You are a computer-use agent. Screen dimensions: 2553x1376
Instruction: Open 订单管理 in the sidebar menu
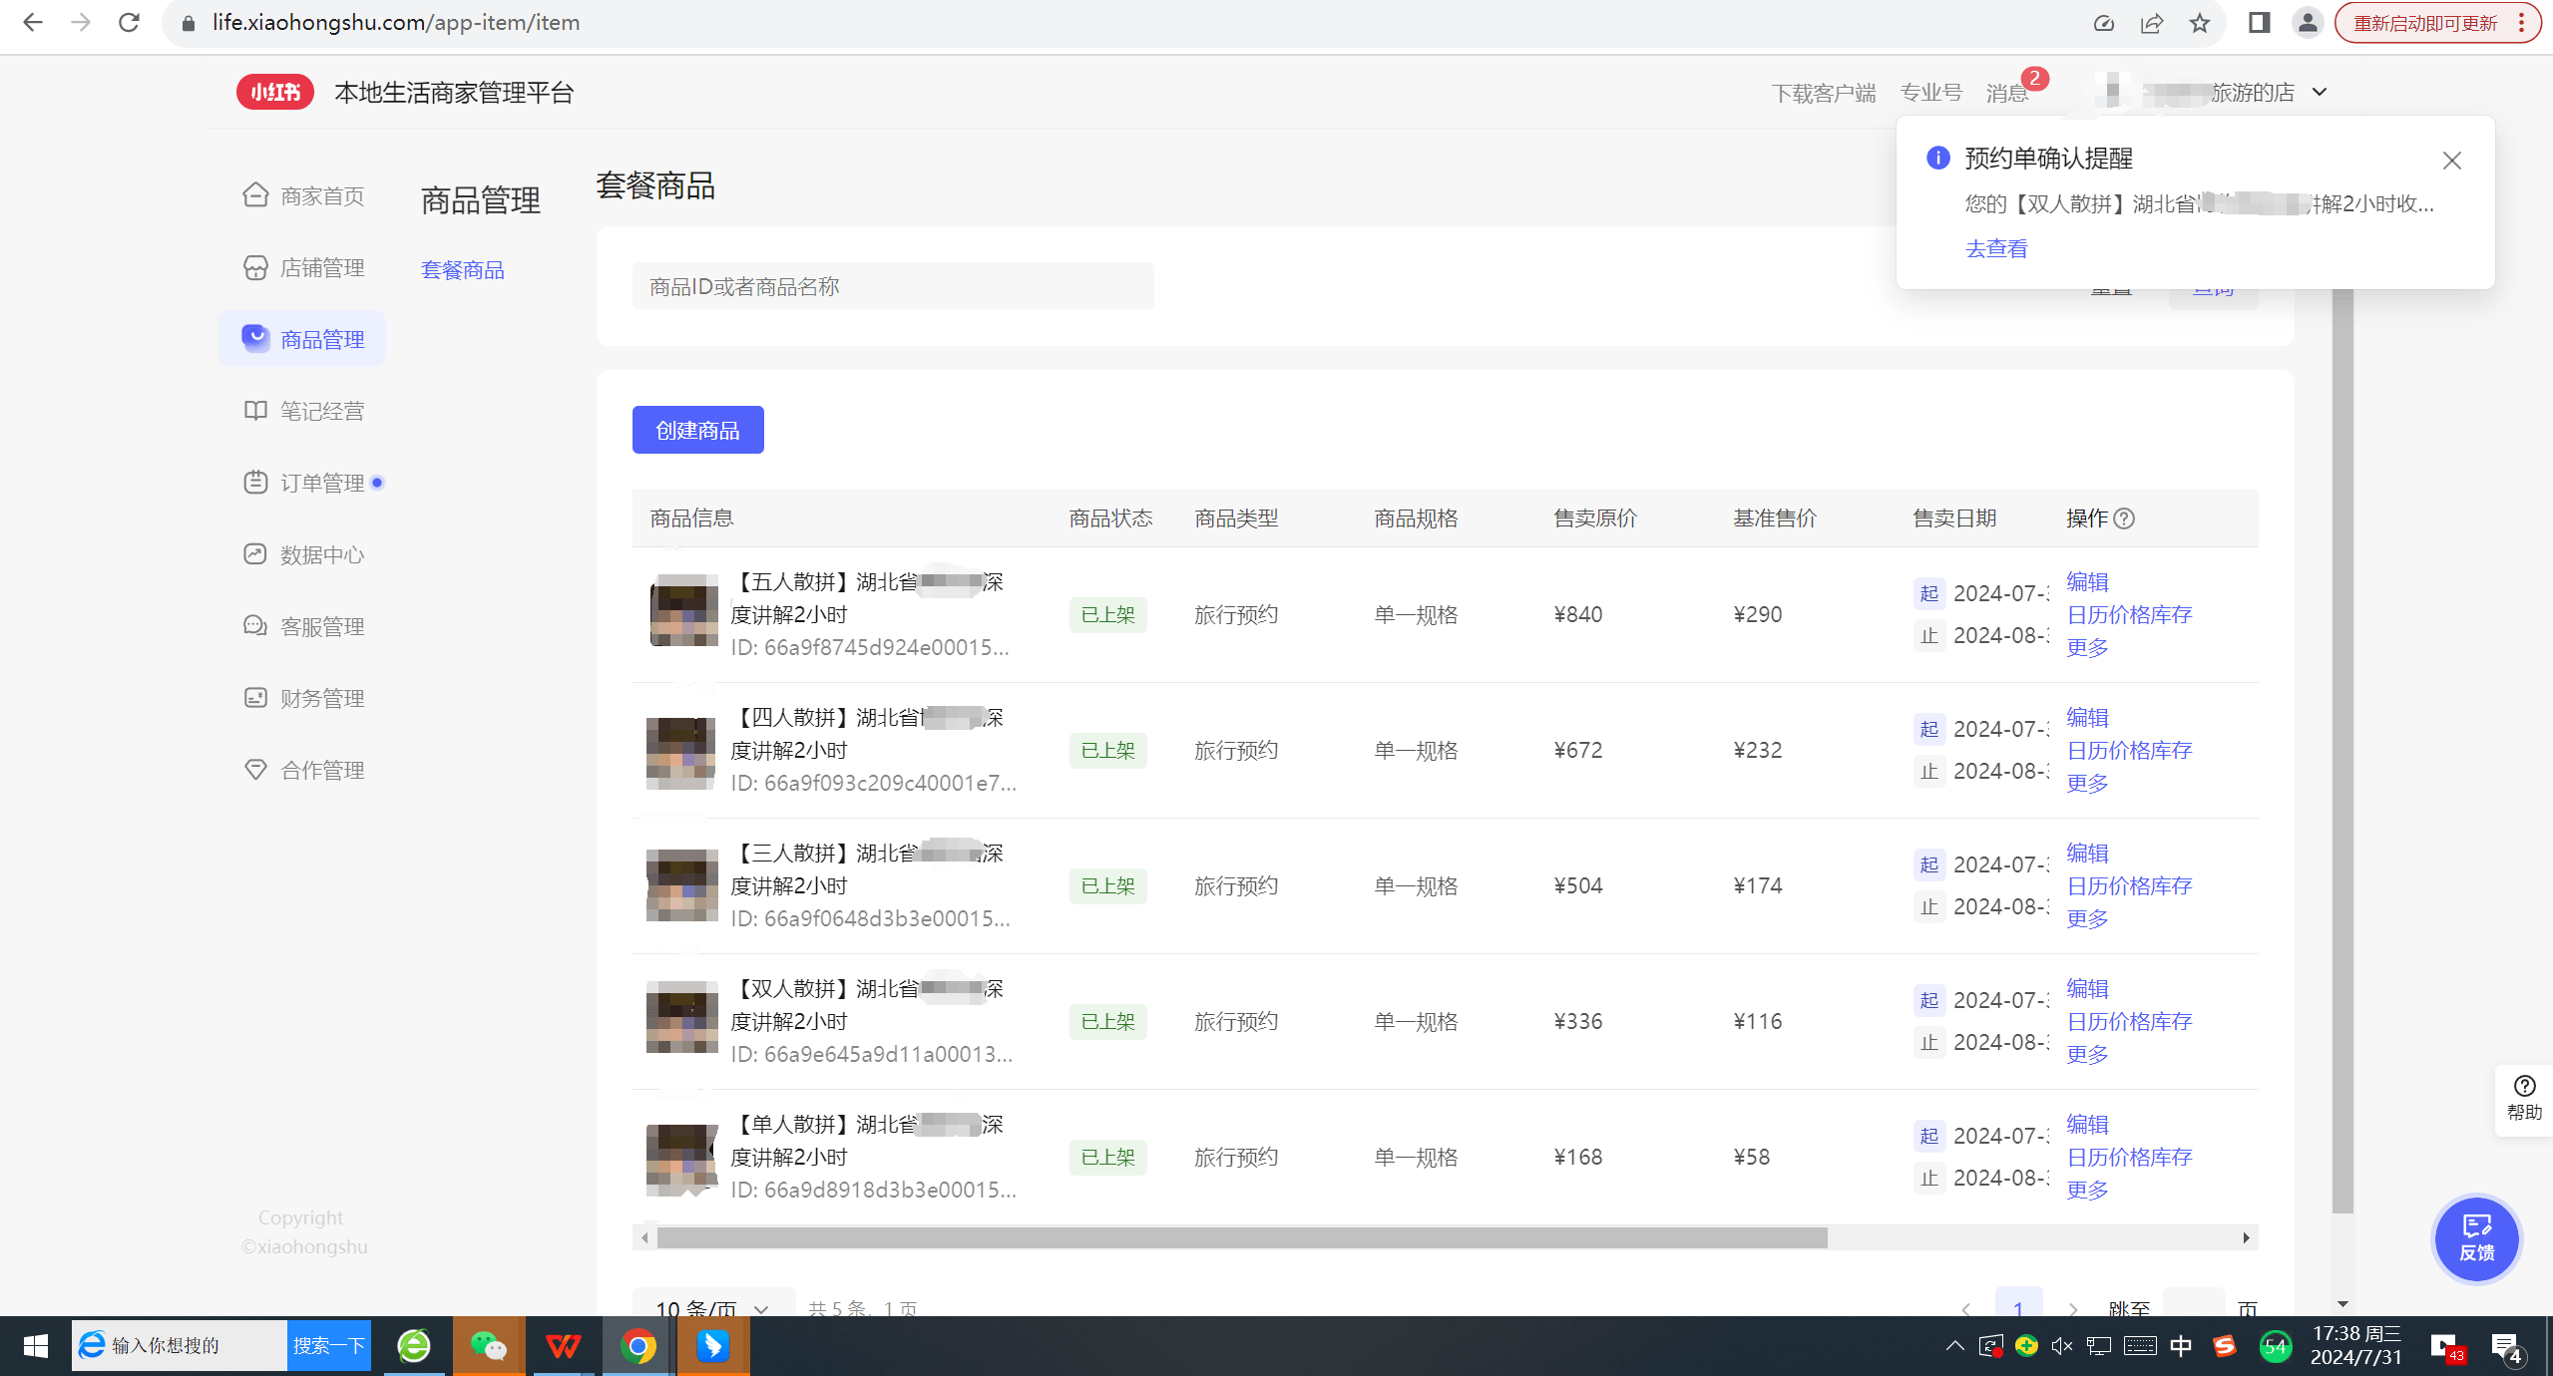point(321,483)
